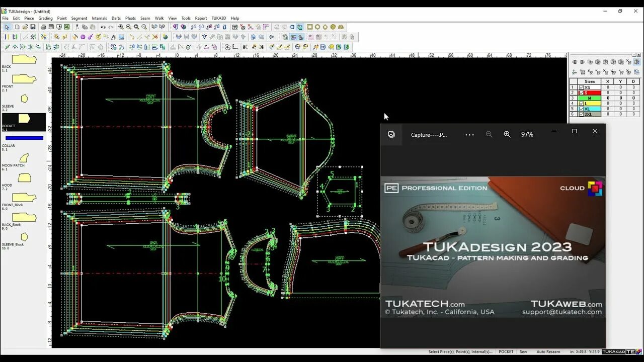
Task: Click Sew in the status bar
Action: [523, 352]
